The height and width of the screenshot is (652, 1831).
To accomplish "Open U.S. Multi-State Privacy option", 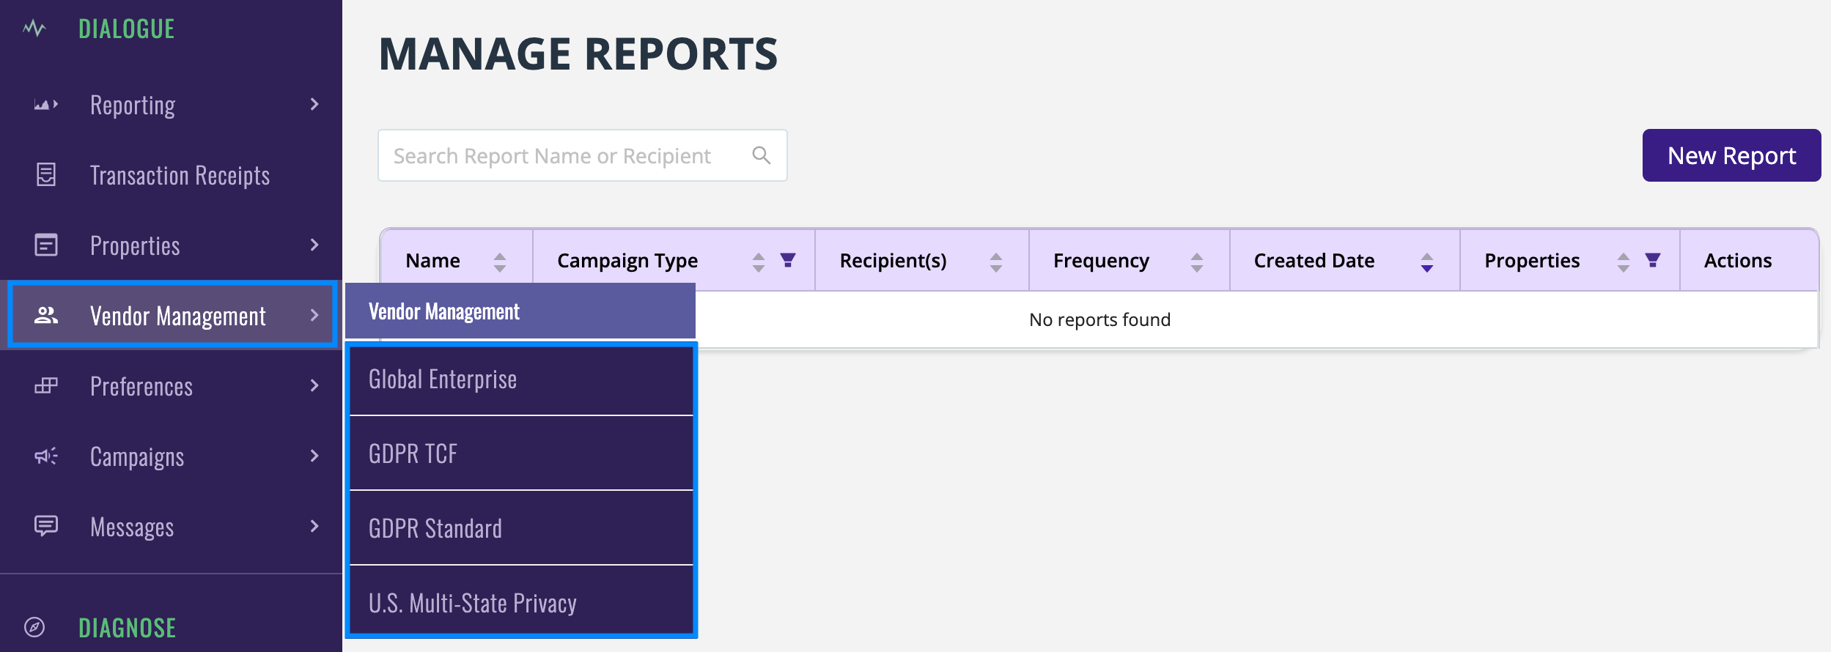I will point(521,600).
